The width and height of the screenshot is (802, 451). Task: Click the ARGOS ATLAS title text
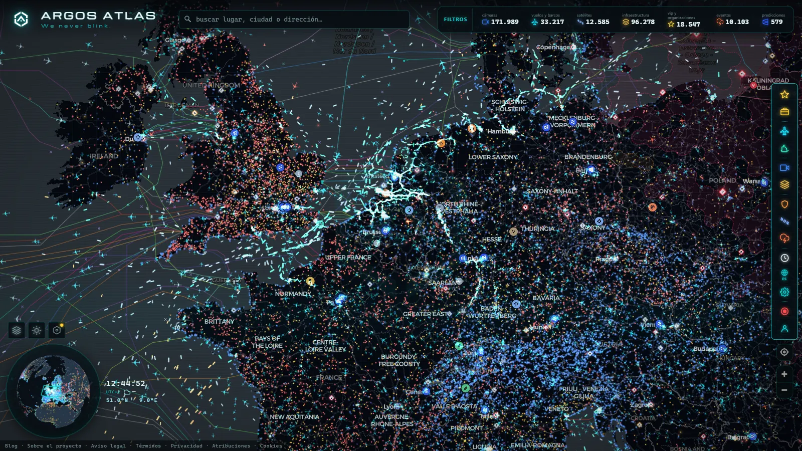98,16
